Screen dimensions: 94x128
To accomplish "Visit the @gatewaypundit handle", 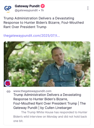I will pyautogui.click(x=26, y=10).
